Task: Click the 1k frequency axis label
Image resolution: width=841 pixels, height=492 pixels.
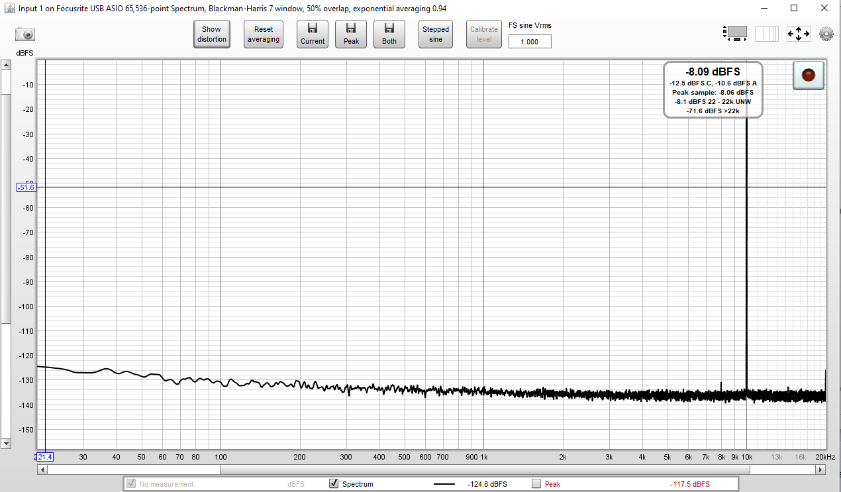Action: coord(484,457)
